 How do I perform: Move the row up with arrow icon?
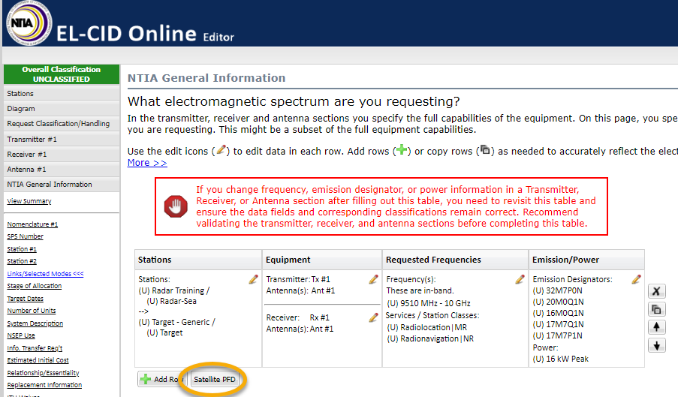(656, 327)
